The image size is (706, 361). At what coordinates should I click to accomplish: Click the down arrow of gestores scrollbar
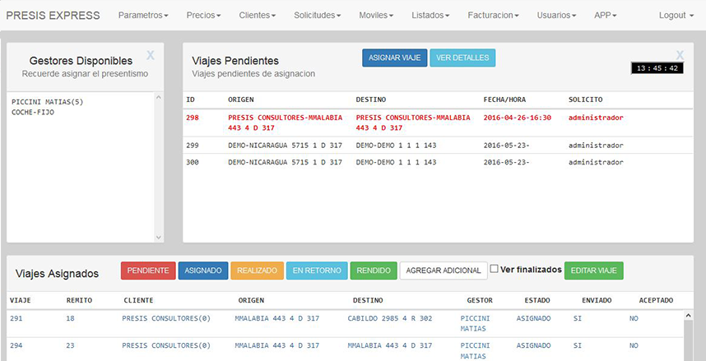pyautogui.click(x=159, y=237)
